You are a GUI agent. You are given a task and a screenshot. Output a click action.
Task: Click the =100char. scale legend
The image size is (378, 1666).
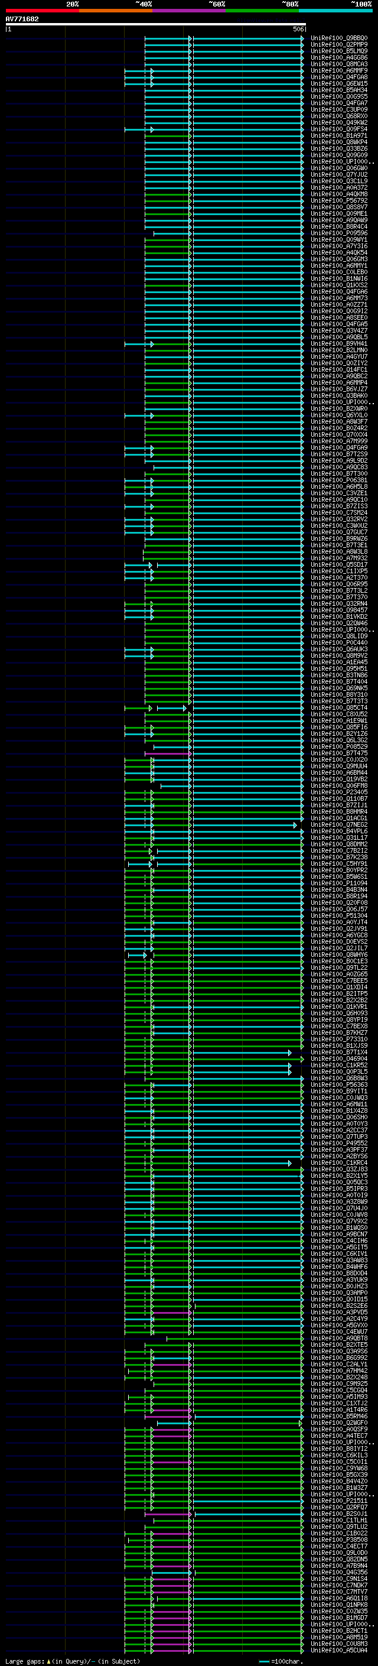[281, 1661]
